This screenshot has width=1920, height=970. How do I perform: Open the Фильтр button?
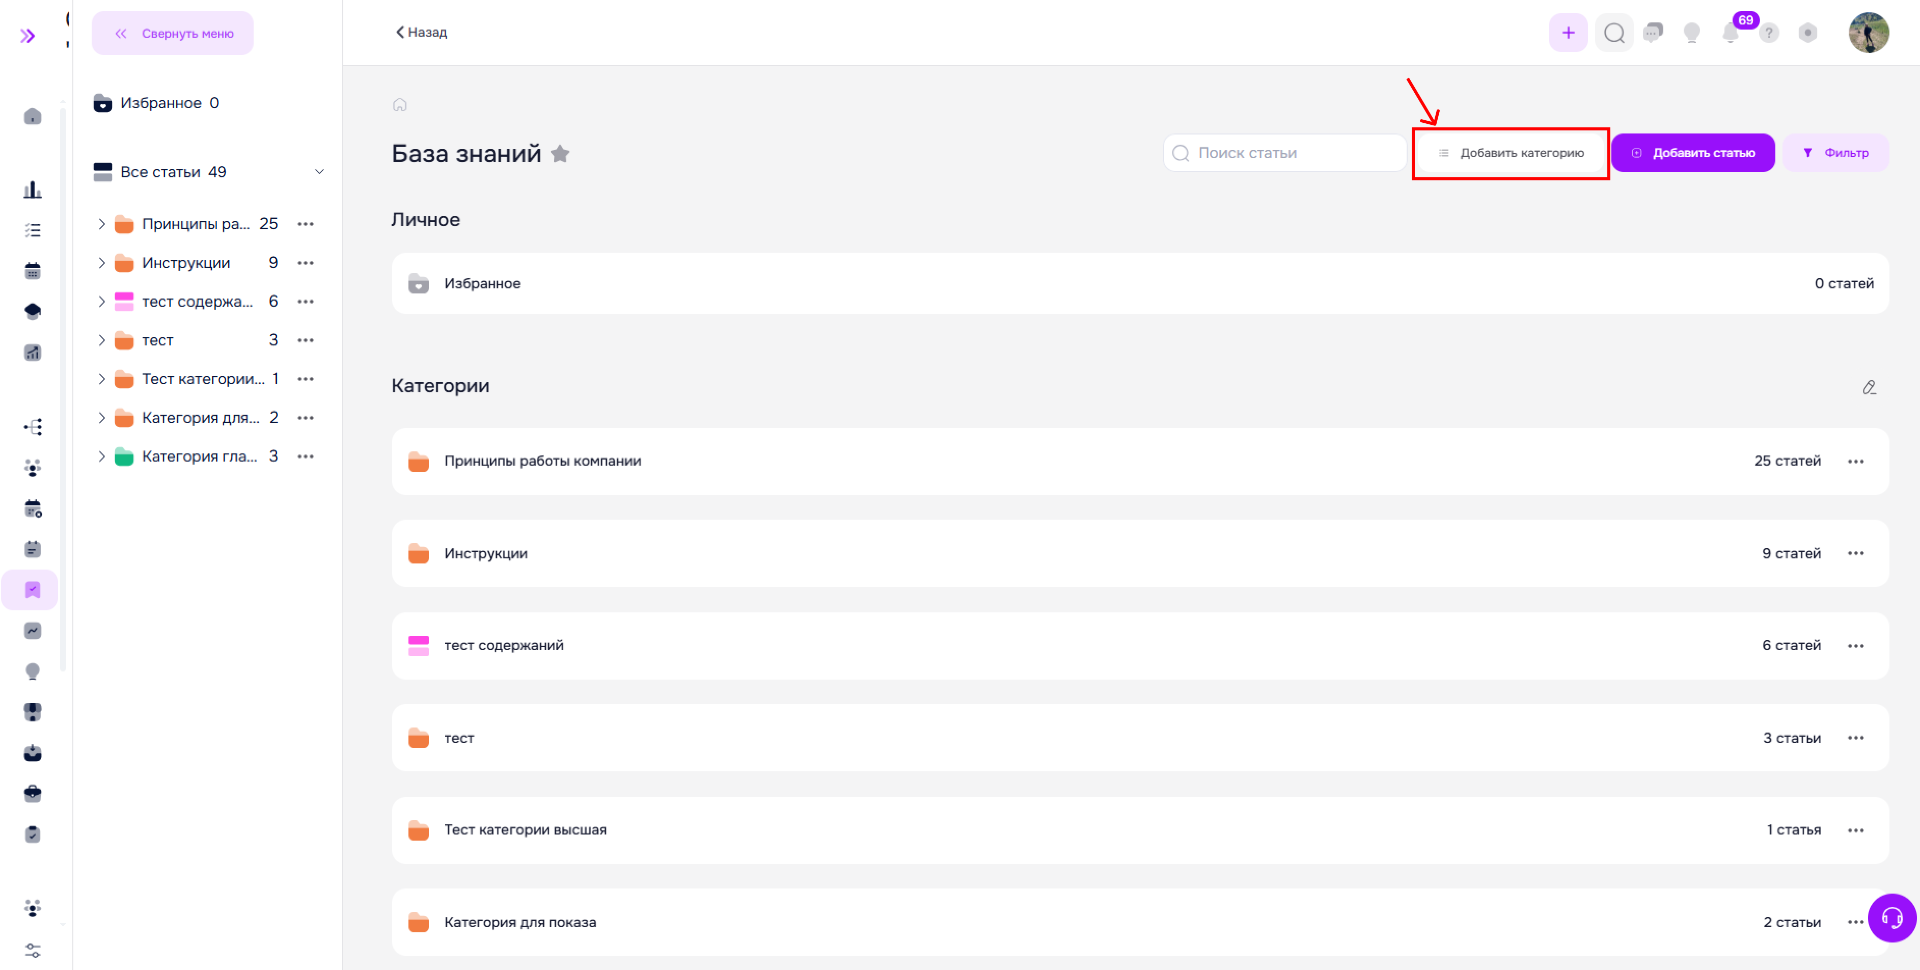click(1836, 153)
